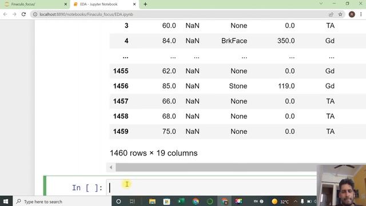
Task: Open the Windows Start menu
Action: pos(6,201)
